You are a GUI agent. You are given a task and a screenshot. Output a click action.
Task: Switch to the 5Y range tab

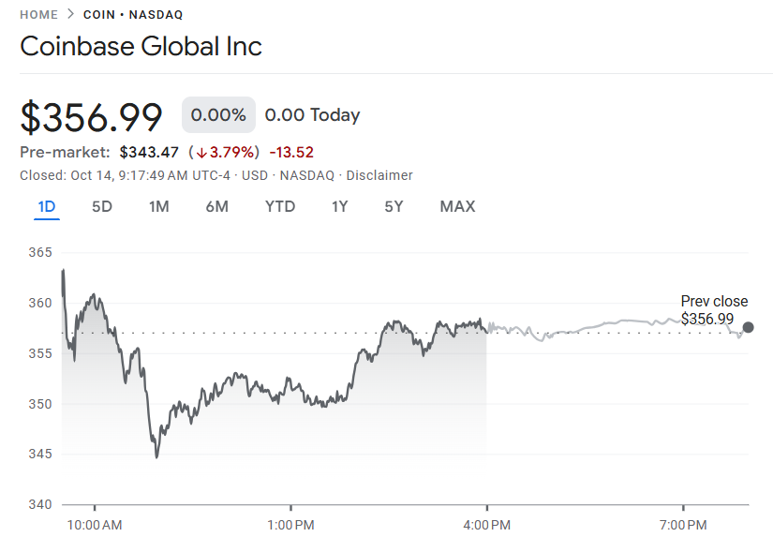394,206
